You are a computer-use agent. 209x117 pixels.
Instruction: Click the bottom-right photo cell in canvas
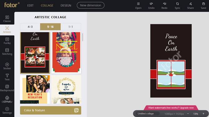pyautogui.click(x=178, y=81)
